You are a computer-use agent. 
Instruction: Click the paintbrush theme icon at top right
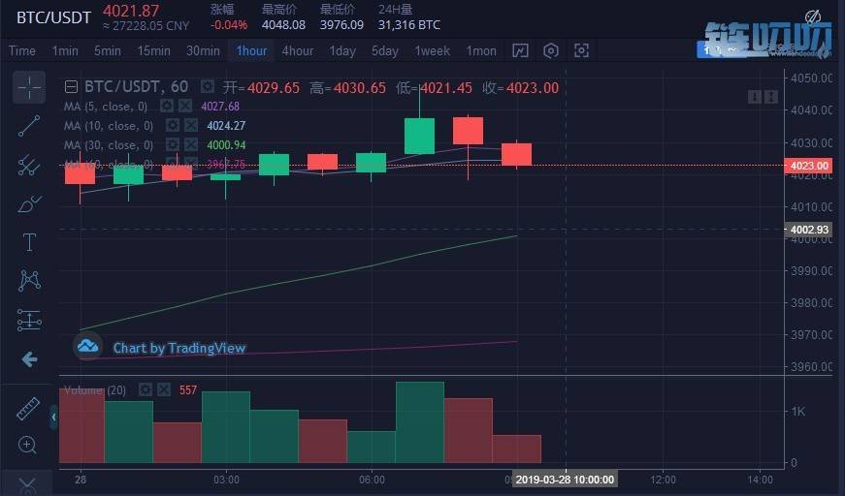click(x=813, y=16)
